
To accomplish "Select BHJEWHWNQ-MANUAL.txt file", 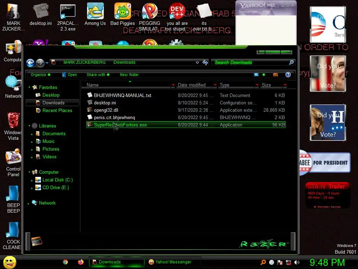I will coord(186,95).
